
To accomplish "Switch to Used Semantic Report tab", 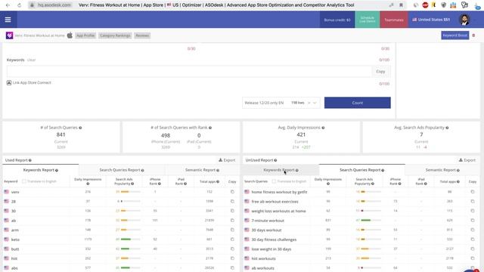I will click(x=202, y=170).
